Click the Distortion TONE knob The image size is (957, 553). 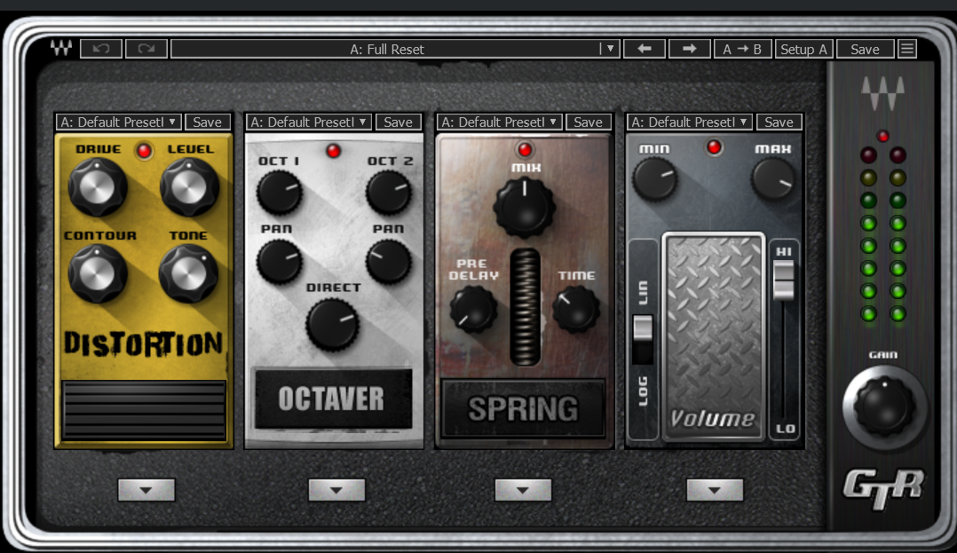point(188,274)
